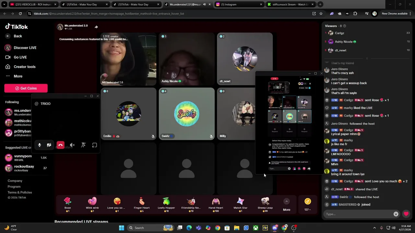Open Discord from the taskbar
The image size is (415, 233).
275,228
